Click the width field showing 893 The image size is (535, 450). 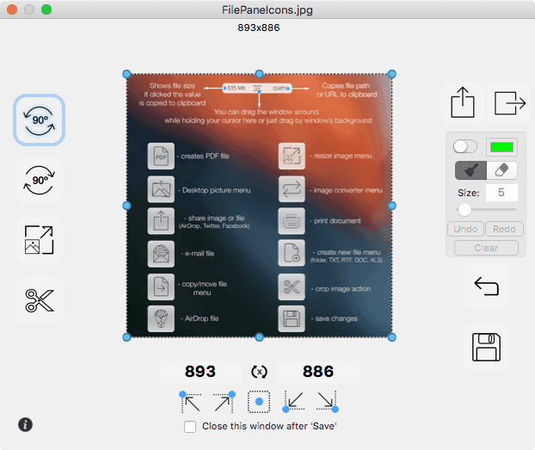[x=200, y=372]
